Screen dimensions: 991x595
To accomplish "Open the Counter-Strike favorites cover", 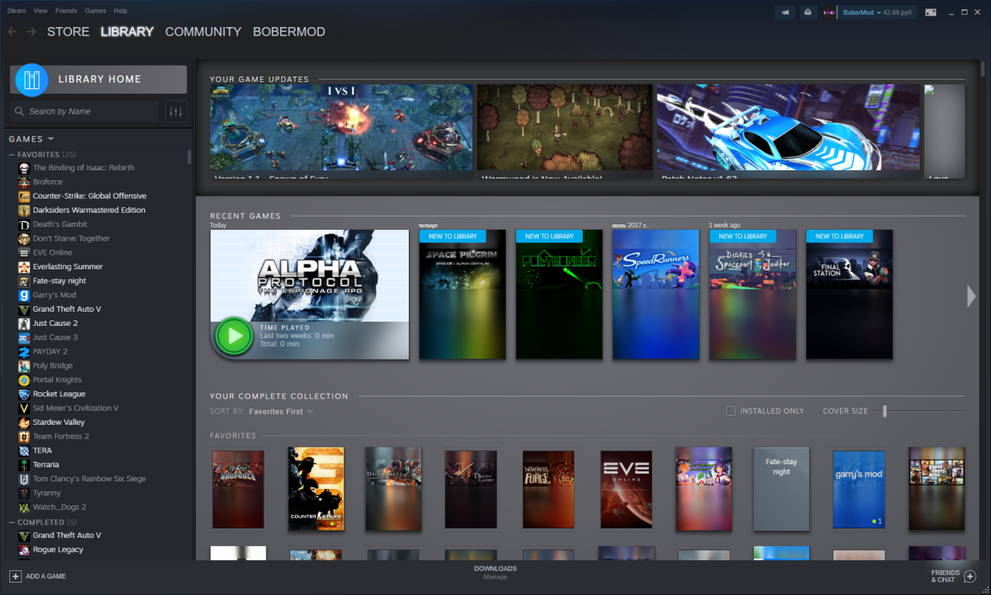I will click(x=316, y=489).
